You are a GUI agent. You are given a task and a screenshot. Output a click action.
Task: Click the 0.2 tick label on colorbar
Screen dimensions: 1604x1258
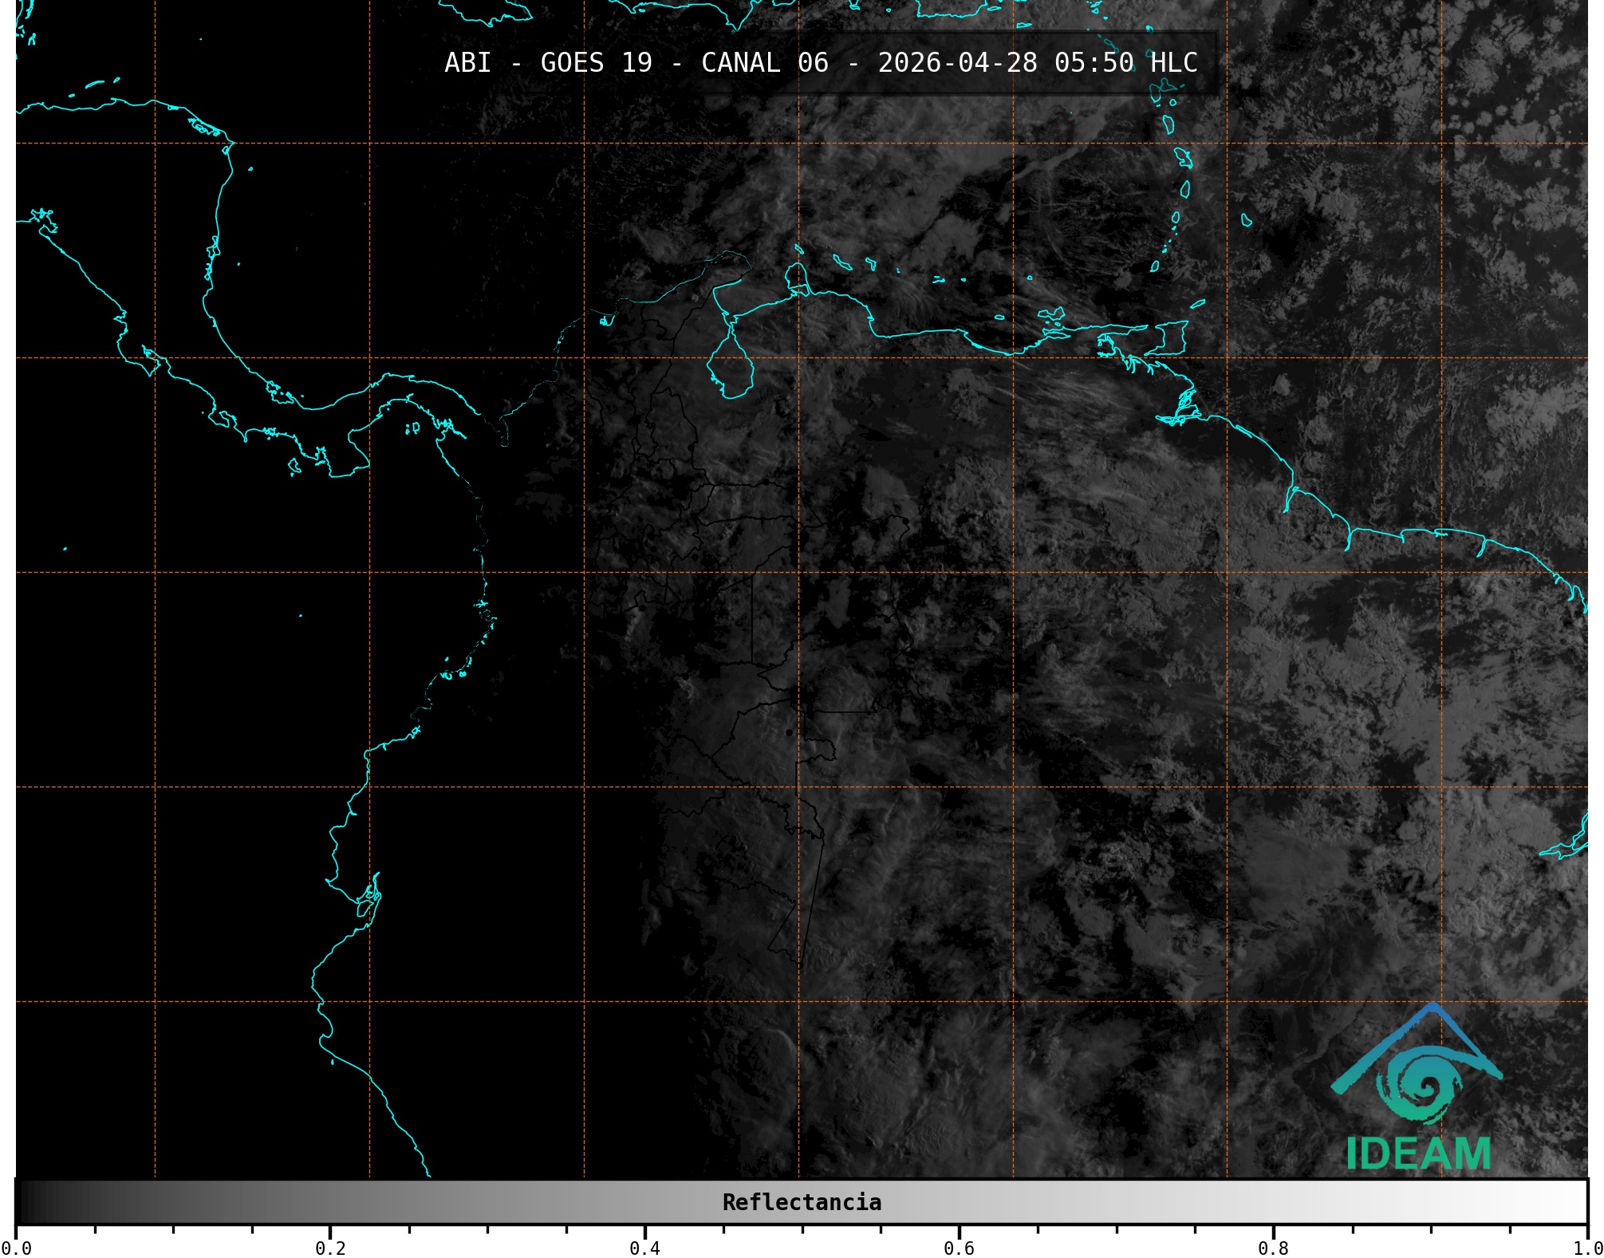point(330,1248)
